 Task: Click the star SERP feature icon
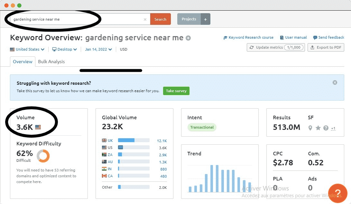pyautogui.click(x=318, y=128)
